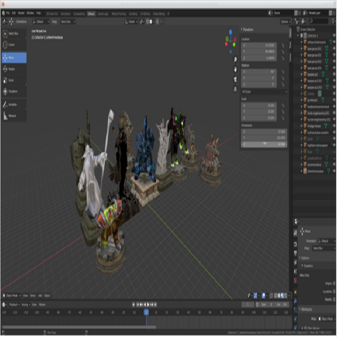Toggle Rotation Z lock icon
Viewport: 337px width, 337px height.
(x=283, y=85)
